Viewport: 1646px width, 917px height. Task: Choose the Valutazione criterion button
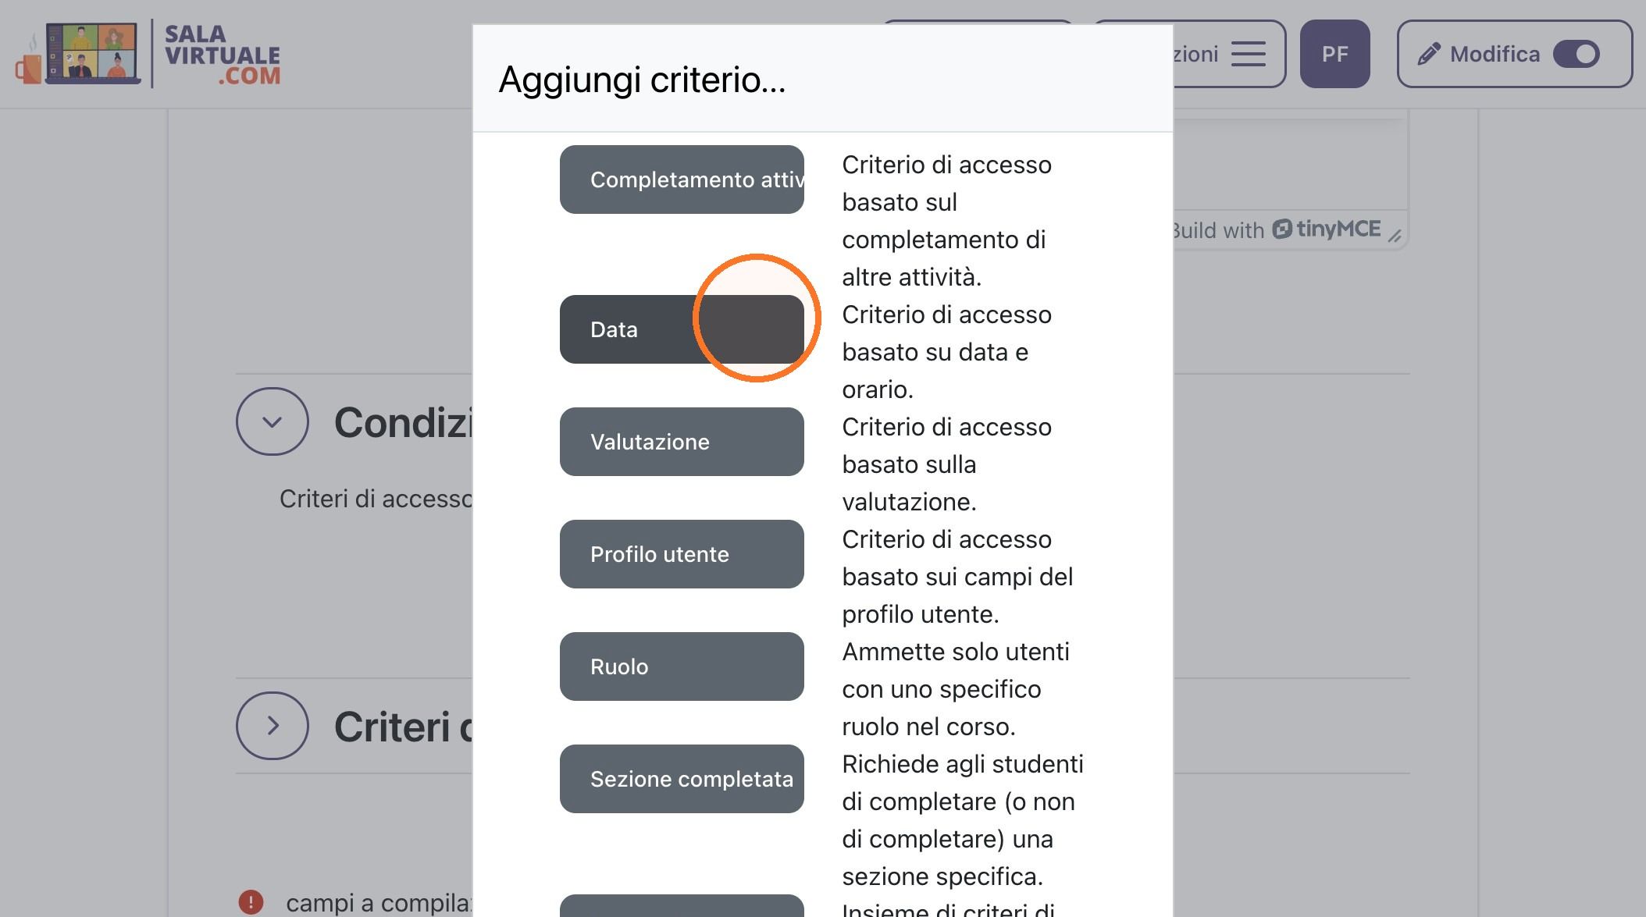click(682, 442)
